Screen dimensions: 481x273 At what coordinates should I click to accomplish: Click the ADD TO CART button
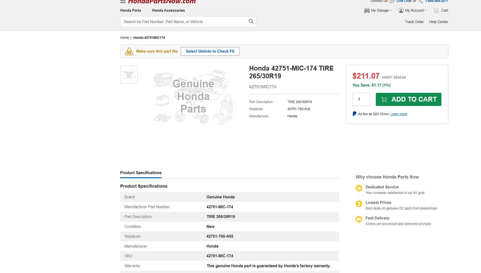pos(408,99)
